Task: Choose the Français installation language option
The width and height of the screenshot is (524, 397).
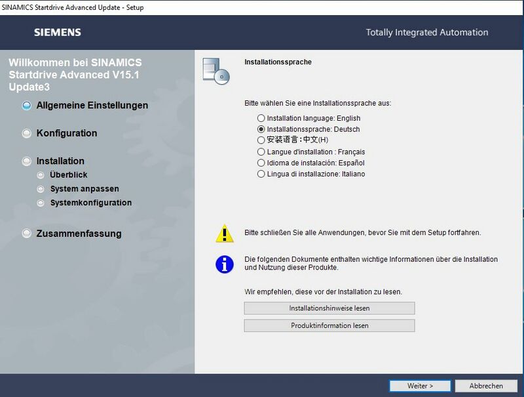Action: click(x=261, y=152)
